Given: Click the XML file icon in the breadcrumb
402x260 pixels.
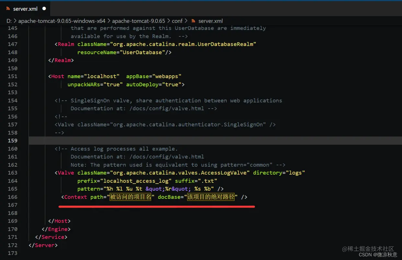Looking at the screenshot, I should (x=194, y=21).
